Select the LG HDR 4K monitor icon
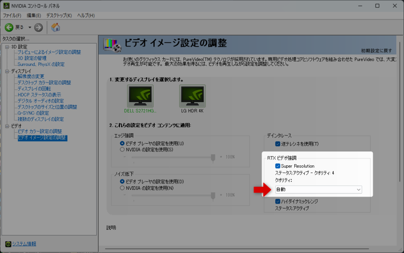Screen dimensions: 404x253 [x=193, y=96]
